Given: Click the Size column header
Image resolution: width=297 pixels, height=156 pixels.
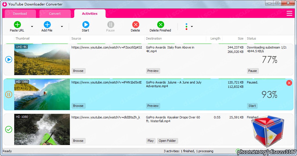Looking at the screenshot, I should click(240, 38).
